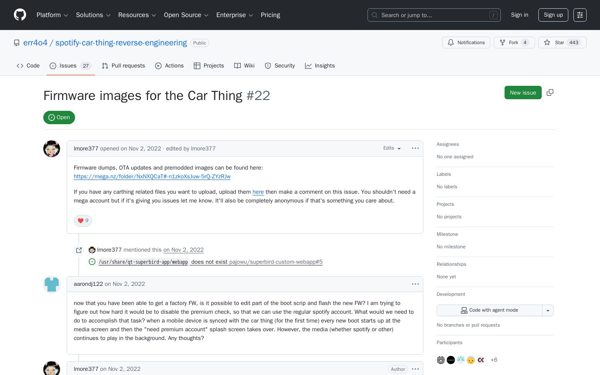Open the 'on Nov 2, 2022' mention timestamp
The image size is (600, 375).
click(x=183, y=250)
